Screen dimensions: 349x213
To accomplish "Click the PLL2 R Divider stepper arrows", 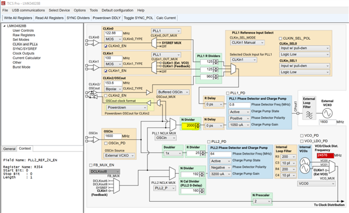I will point(202,153).
